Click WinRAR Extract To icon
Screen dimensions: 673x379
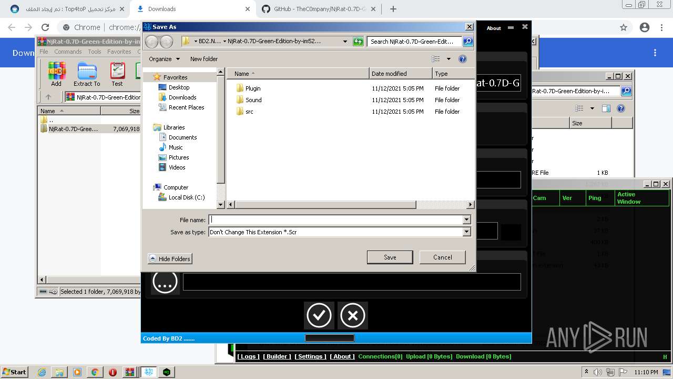(87, 74)
